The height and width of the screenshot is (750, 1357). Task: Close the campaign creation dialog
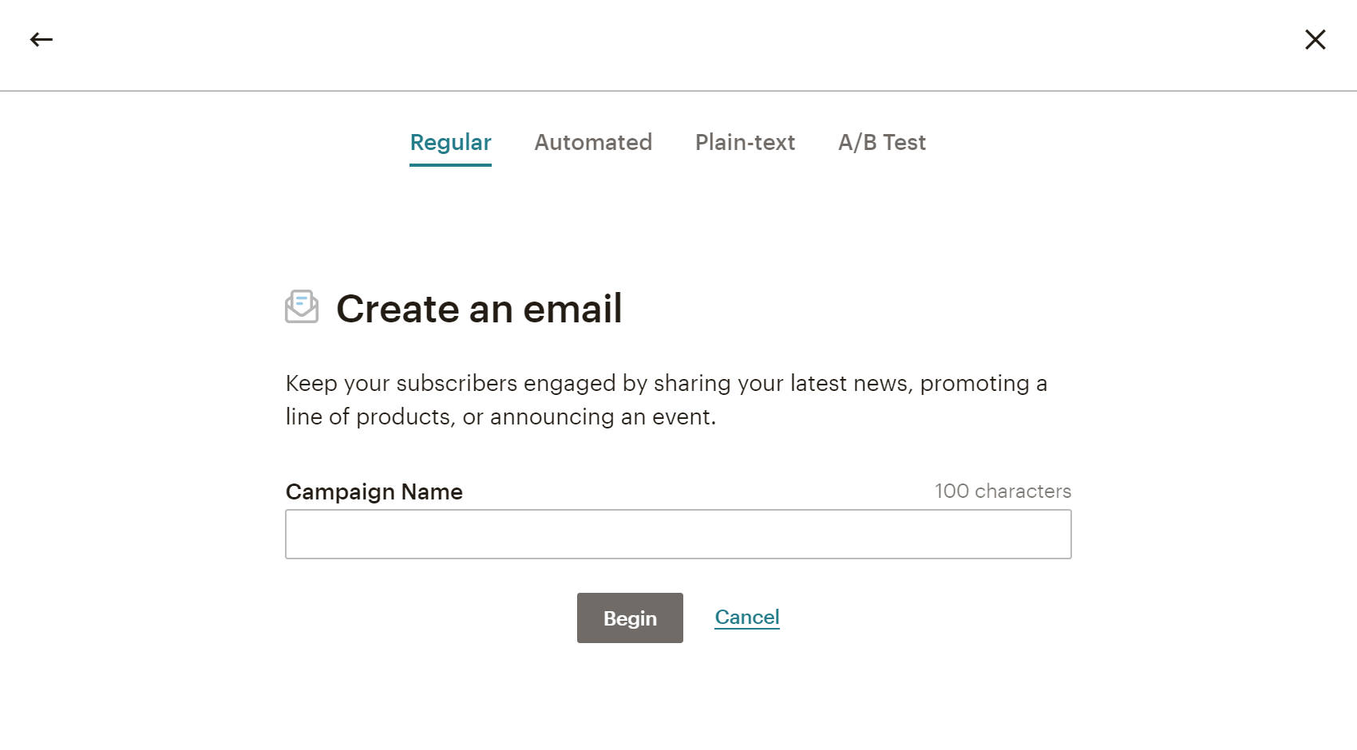tap(1315, 39)
